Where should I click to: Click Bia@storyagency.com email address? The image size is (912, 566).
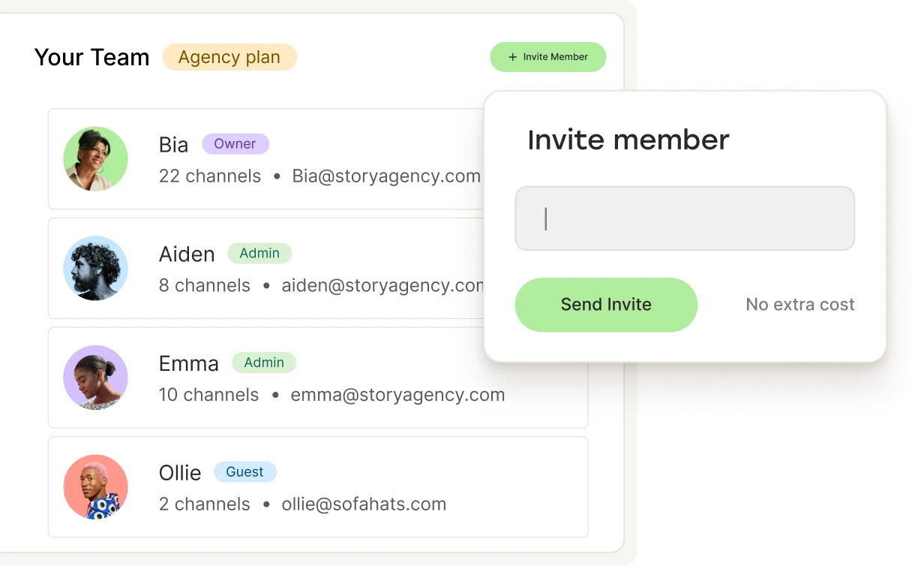point(386,176)
